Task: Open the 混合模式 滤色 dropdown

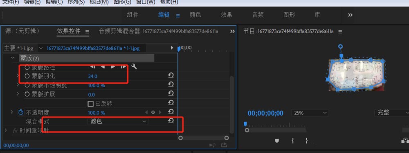Action: 118,121
